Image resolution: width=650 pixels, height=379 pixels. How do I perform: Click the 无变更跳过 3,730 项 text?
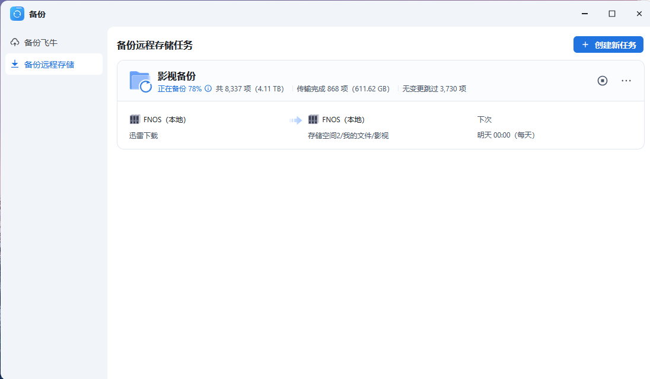click(x=434, y=89)
